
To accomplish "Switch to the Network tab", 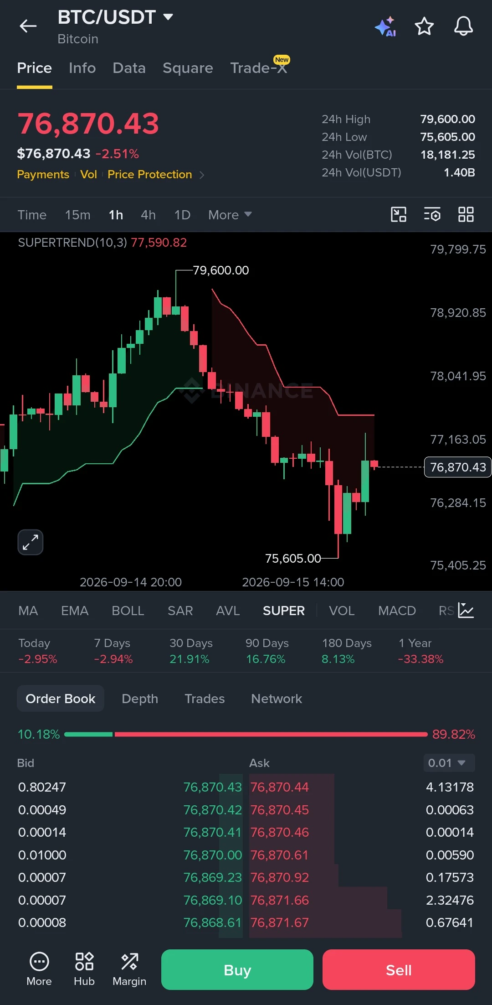I will [x=277, y=699].
